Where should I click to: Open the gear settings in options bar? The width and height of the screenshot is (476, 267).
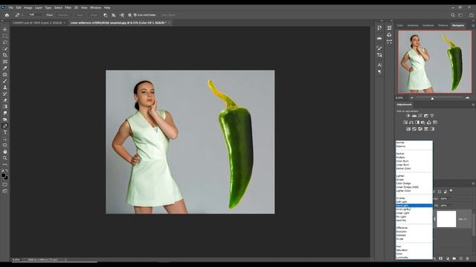pos(129,15)
